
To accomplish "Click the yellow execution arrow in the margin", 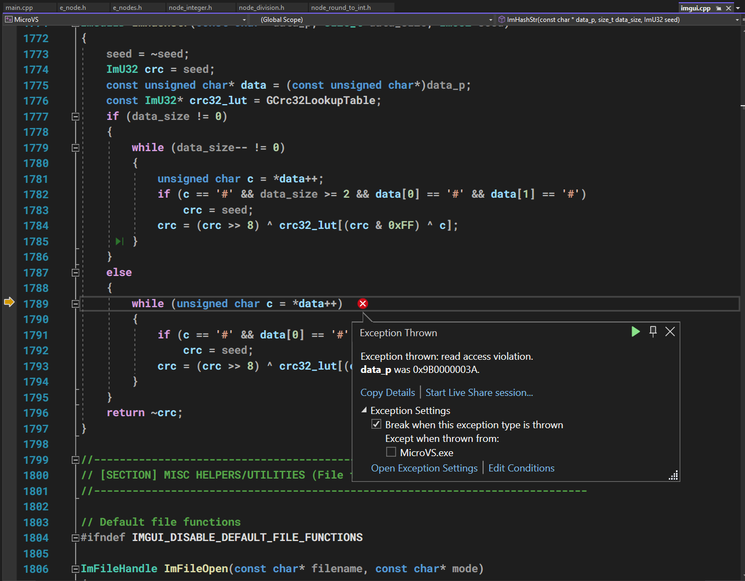I will 9,301.
